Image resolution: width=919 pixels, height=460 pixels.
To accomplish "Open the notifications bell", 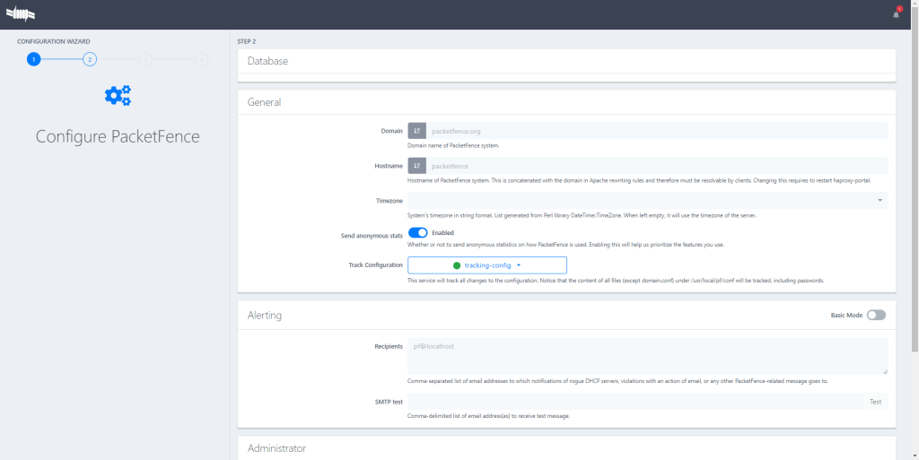I will click(896, 14).
